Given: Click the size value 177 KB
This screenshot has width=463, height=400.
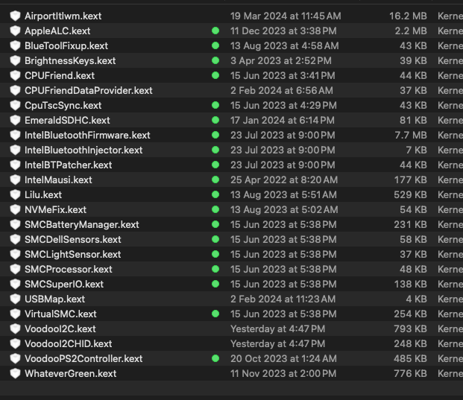Looking at the screenshot, I should coord(411,180).
